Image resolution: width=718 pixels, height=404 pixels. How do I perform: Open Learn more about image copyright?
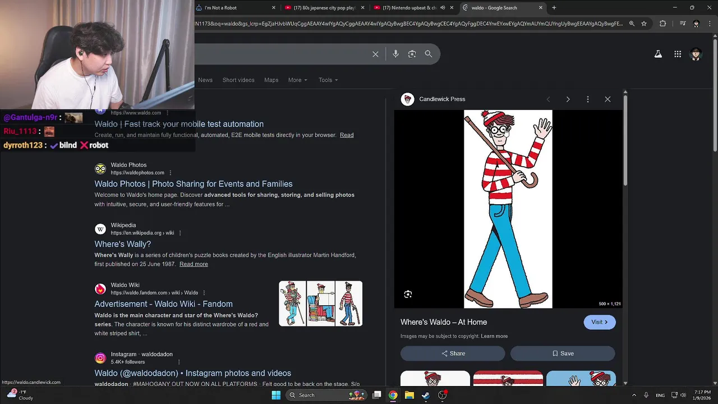494,336
